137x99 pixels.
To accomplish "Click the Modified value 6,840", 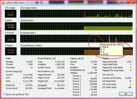I will (94, 67).
